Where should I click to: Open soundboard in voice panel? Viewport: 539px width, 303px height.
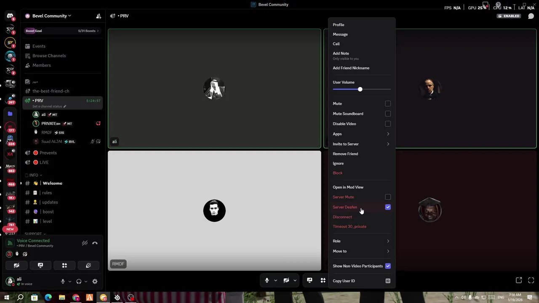(x=88, y=266)
